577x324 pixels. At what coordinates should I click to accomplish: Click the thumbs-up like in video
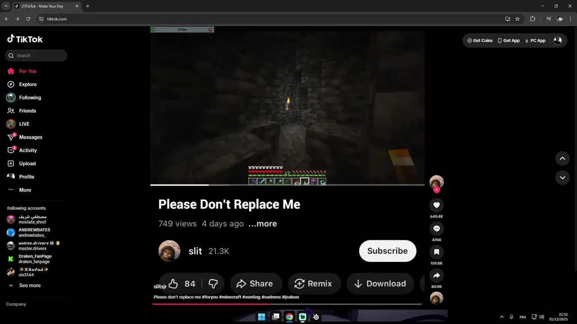[x=181, y=283]
